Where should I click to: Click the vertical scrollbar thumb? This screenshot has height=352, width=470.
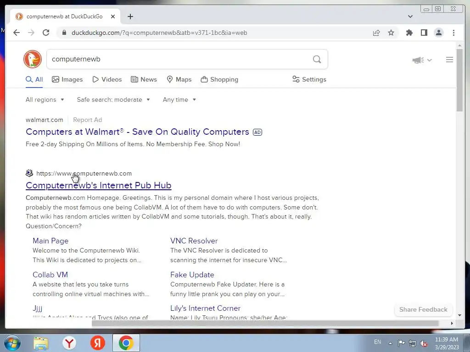tap(459, 80)
